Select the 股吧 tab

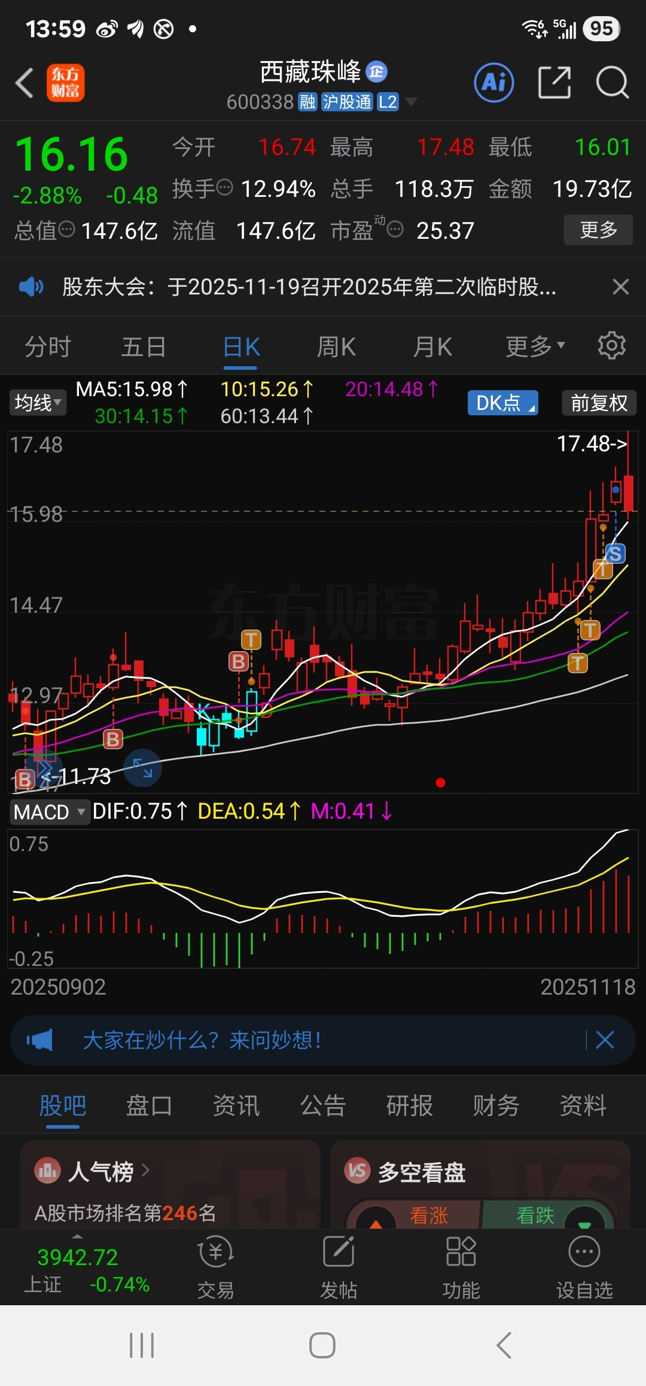click(63, 1106)
